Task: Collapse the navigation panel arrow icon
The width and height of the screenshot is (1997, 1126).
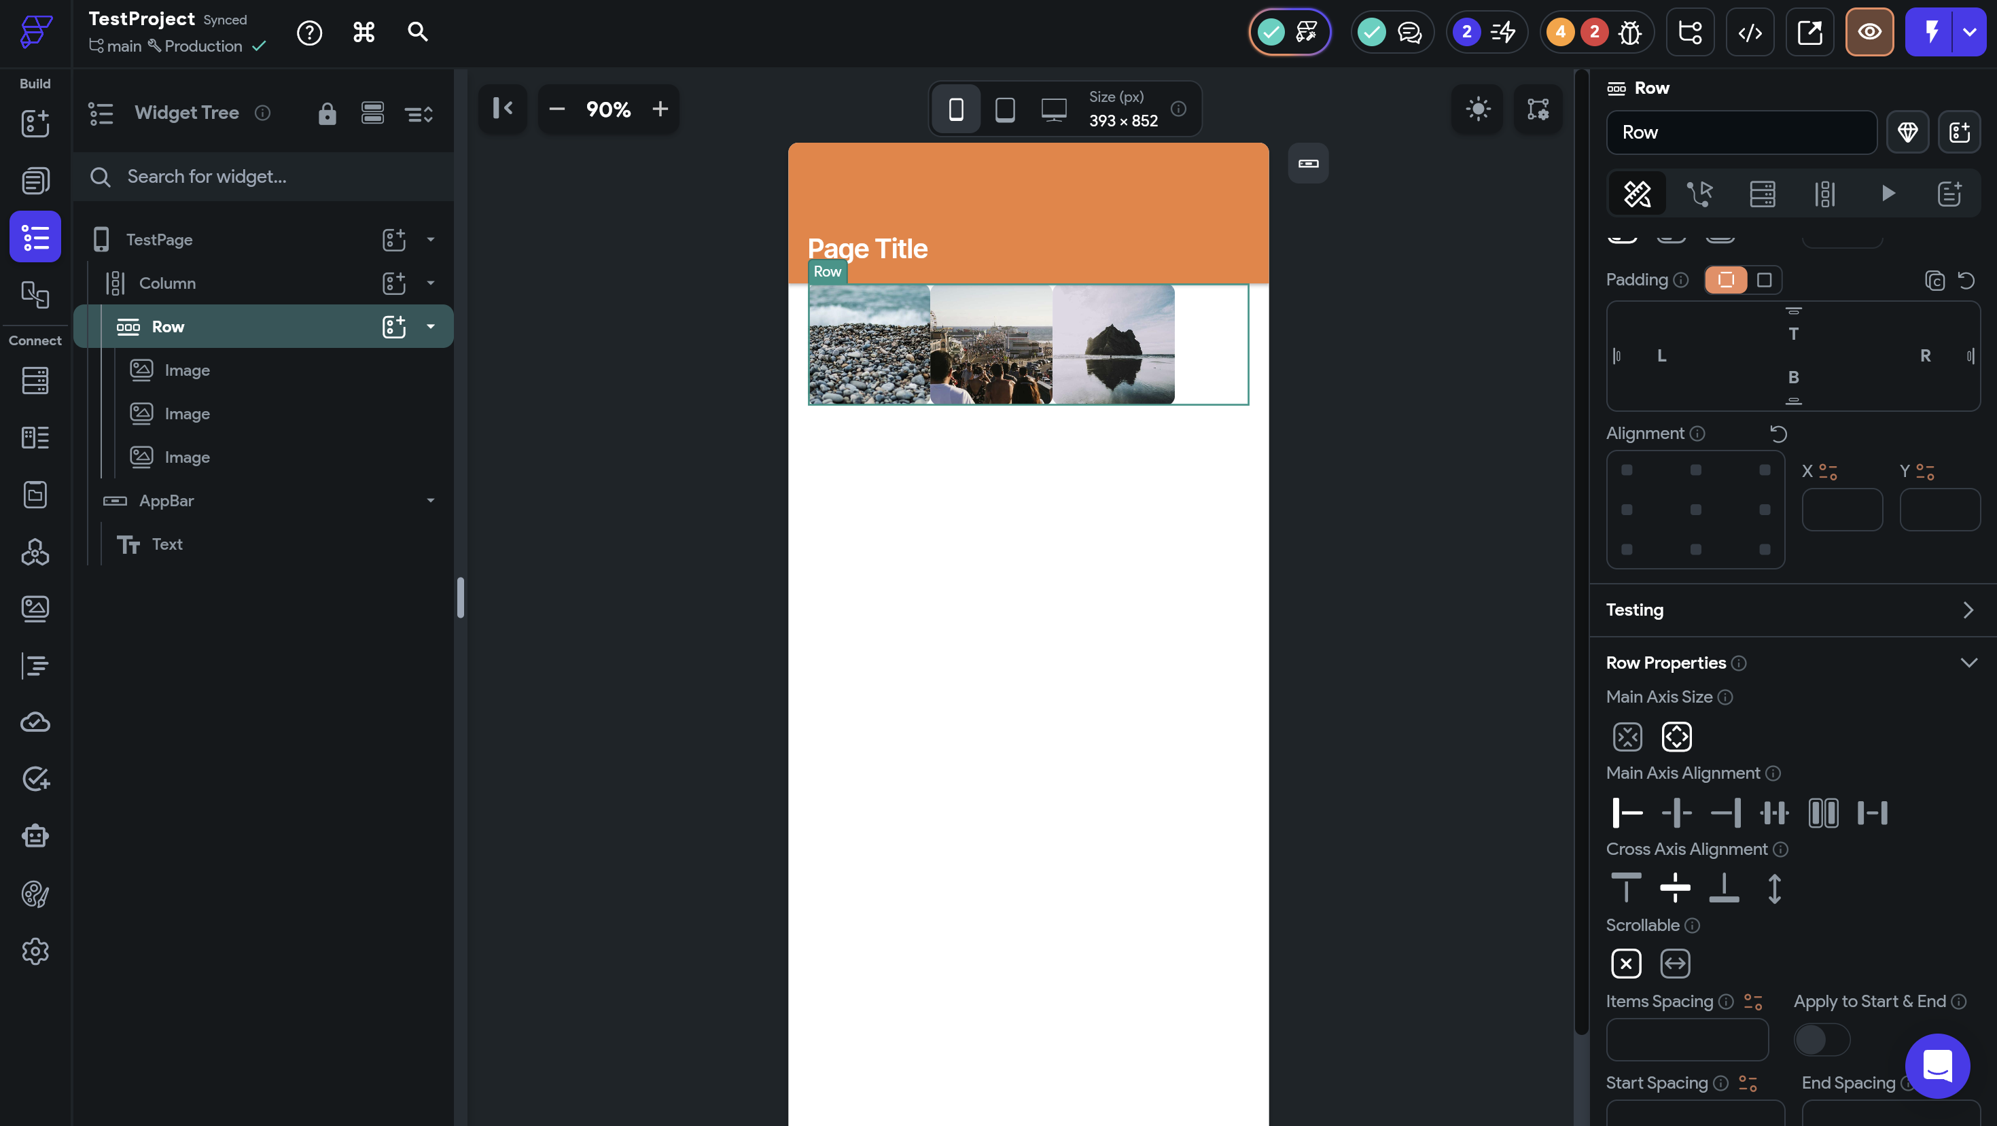Action: tap(502, 109)
